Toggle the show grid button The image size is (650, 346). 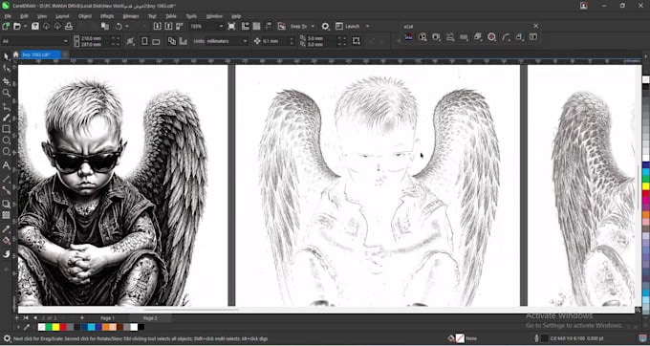click(x=256, y=26)
